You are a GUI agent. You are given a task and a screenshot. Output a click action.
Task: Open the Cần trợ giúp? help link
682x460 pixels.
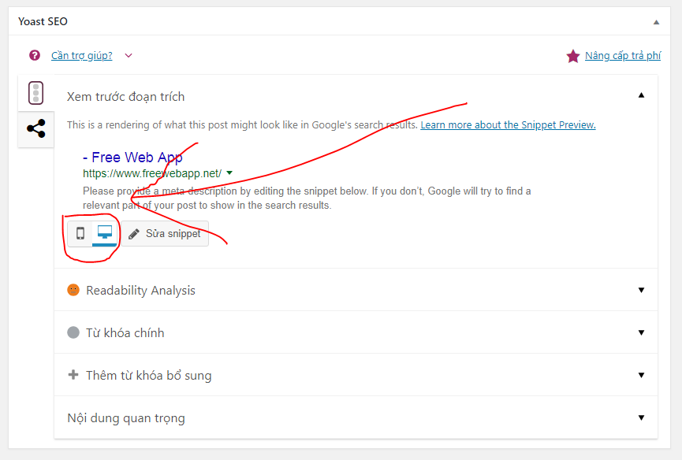pos(81,56)
